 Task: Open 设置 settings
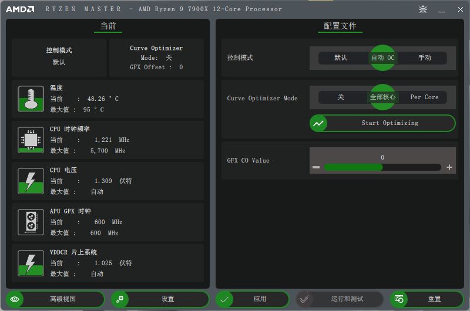tap(160, 299)
